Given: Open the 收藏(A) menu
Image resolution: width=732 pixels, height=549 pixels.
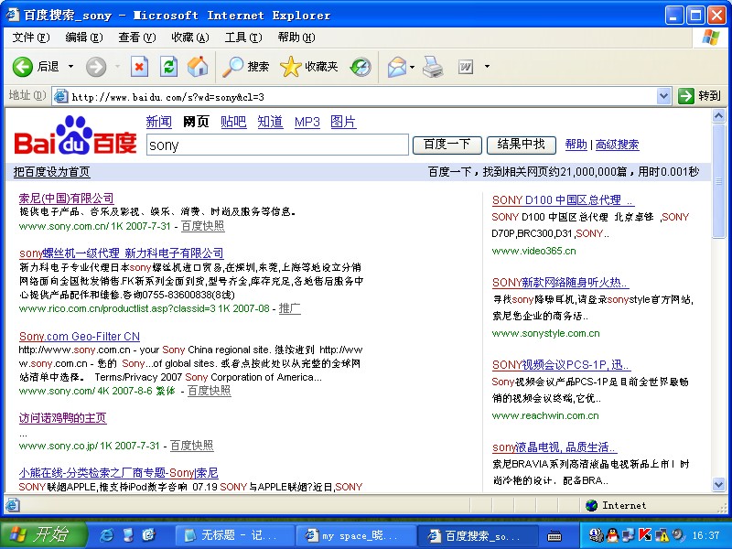Looking at the screenshot, I should tap(190, 38).
